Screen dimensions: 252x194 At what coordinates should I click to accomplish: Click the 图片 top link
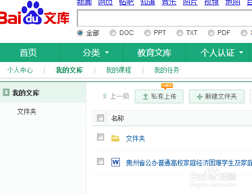pyautogui.click(x=190, y=3)
